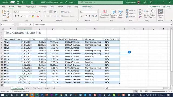Toggle Underline formatting
This screenshot has height=97, width=173.
[x=21, y=16]
